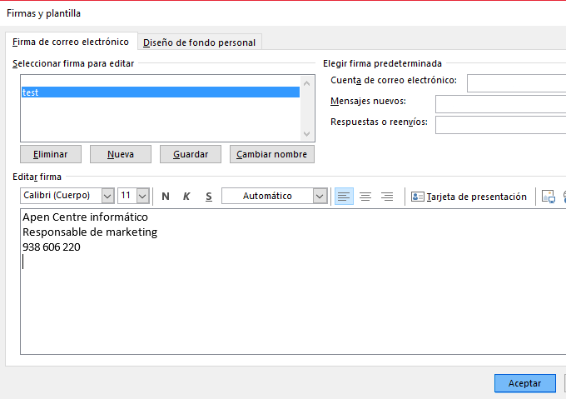Screen dimensions: 566x399
Task: Click the insert picture icon
Action: [548, 197]
